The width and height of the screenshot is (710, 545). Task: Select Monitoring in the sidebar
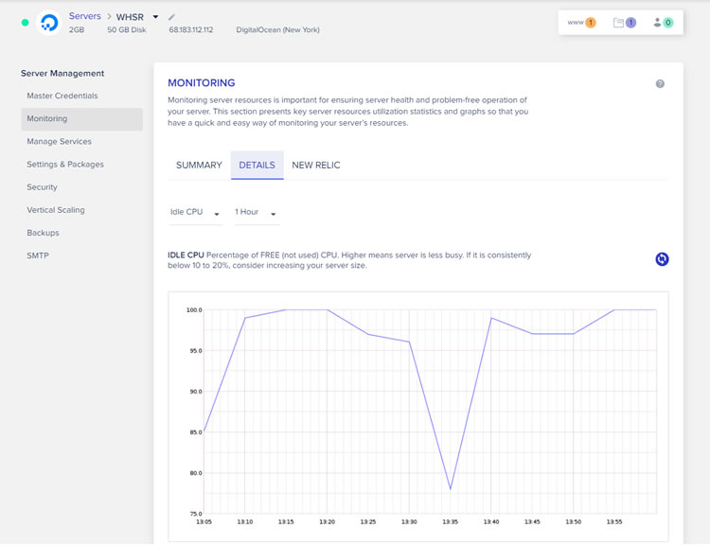(81, 118)
